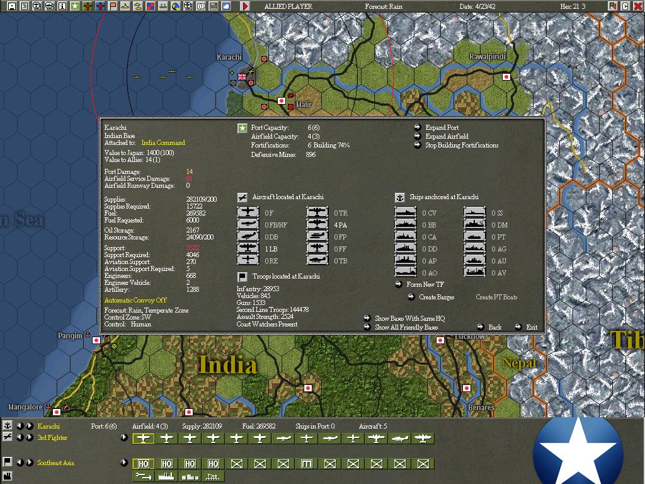The height and width of the screenshot is (484, 645).
Task: Expand ground unit list arrow after Southeast Asia
Action: tap(124, 462)
